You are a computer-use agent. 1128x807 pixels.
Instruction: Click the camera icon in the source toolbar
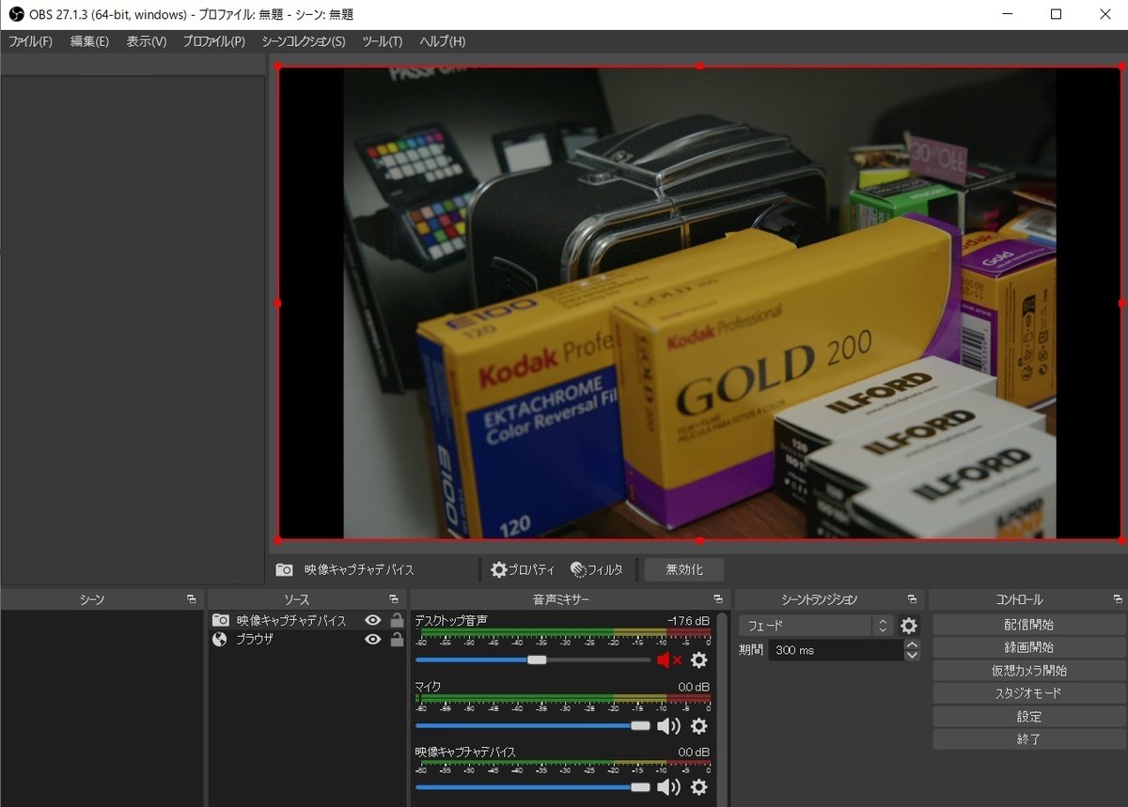(x=284, y=569)
